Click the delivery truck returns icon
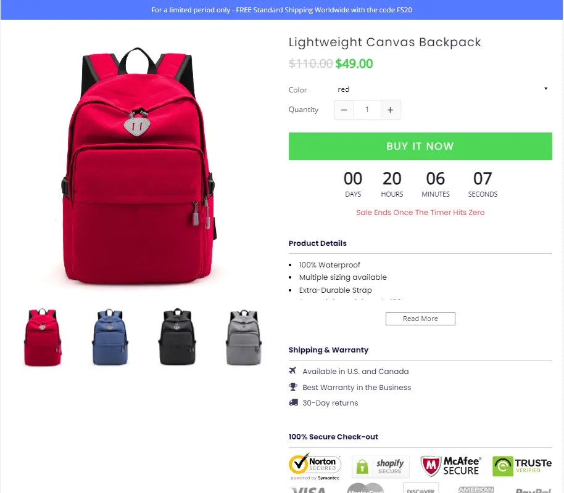Viewport: 564px width, 493px height. (293, 402)
